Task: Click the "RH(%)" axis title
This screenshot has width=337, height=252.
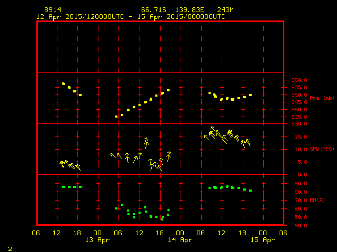Action: (317, 200)
